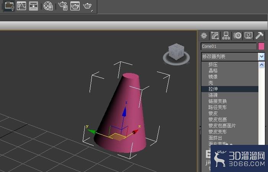Select the 蒙皮包裹 modifier

point(230,120)
